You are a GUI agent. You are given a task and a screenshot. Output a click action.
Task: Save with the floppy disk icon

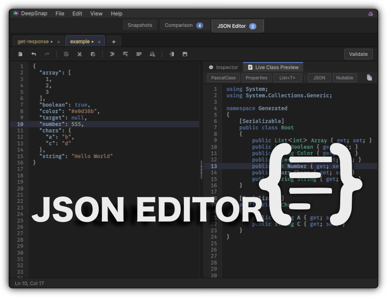click(185, 54)
